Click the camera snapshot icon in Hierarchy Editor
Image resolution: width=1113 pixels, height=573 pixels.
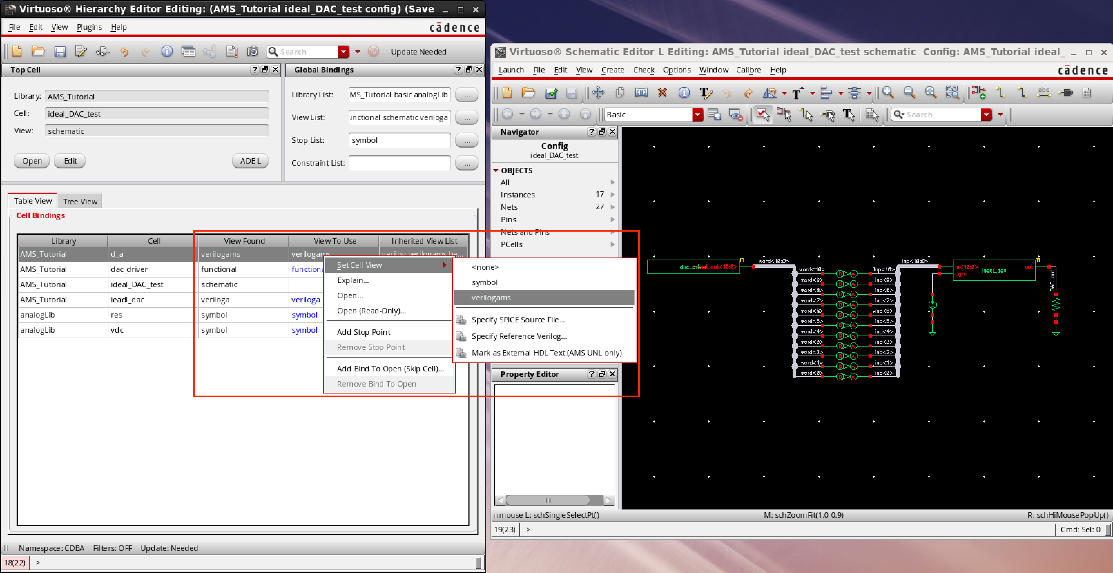(252, 51)
